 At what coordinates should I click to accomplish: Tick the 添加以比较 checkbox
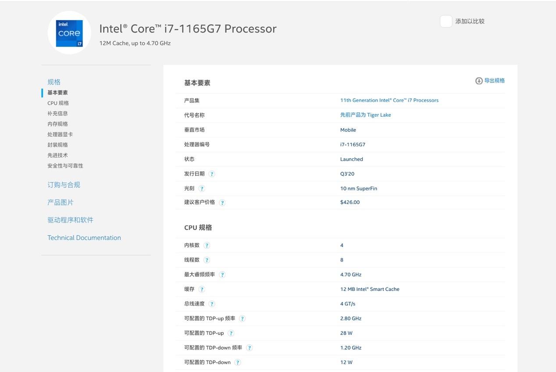446,21
